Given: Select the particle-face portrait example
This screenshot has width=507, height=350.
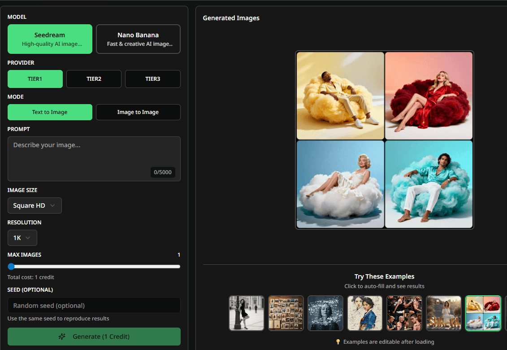Looking at the screenshot, I should coord(325,313).
